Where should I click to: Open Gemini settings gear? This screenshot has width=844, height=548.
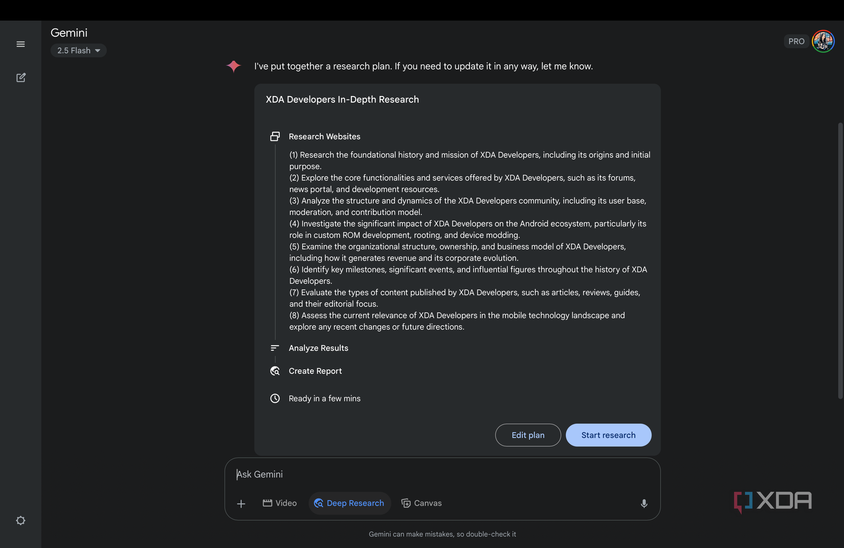click(20, 520)
